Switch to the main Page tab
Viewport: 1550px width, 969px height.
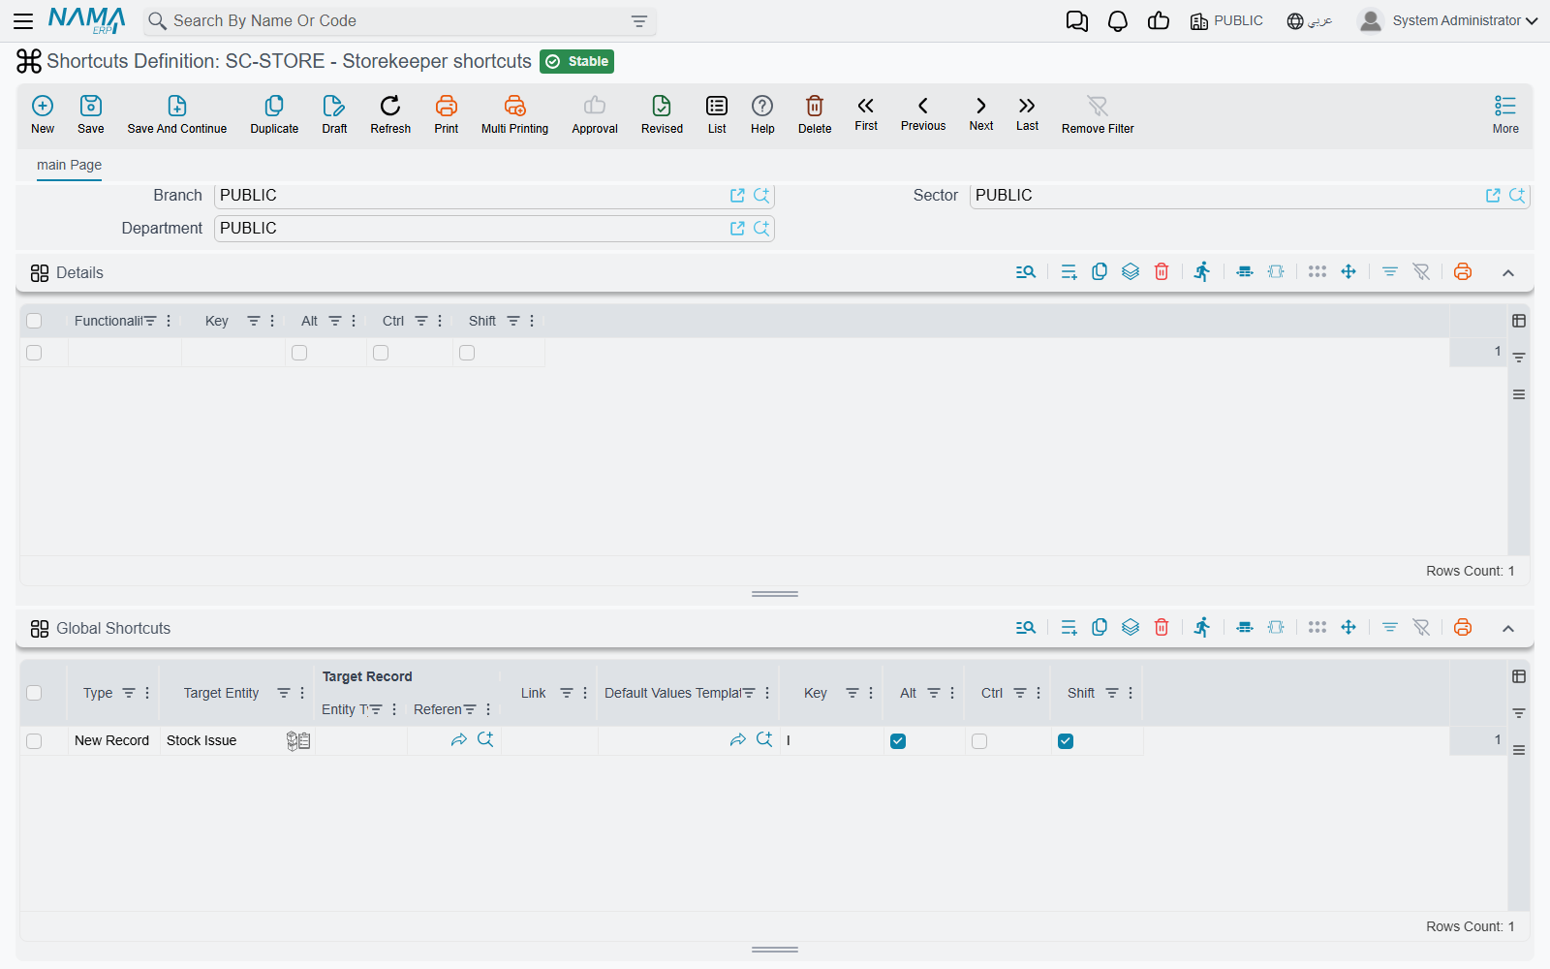69,165
